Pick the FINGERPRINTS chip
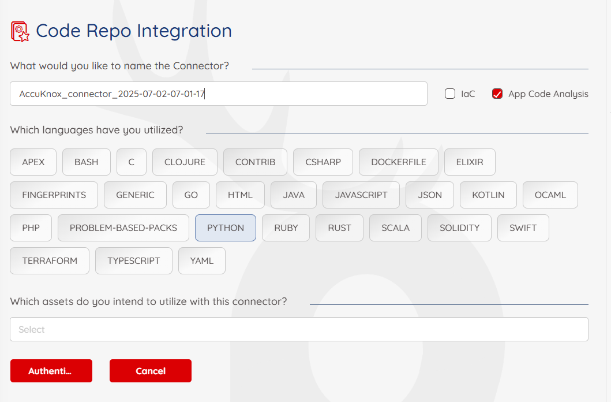 [54, 195]
